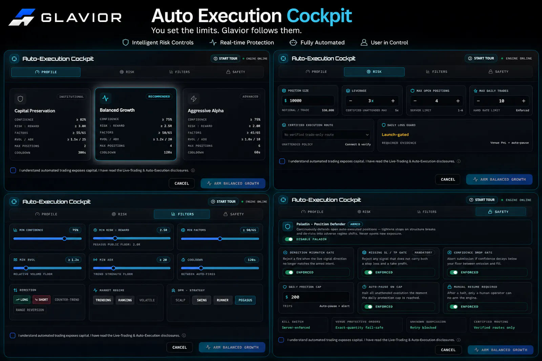Image resolution: width=542 pixels, height=361 pixels.
Task: Increase Max Daily Trades with plus
Action: click(524, 101)
